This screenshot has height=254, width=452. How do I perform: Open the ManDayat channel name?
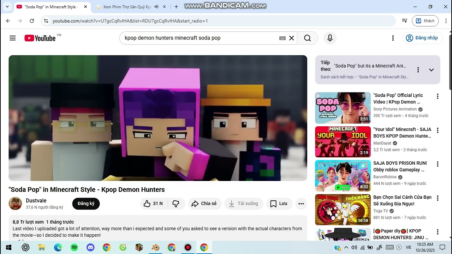click(382, 143)
